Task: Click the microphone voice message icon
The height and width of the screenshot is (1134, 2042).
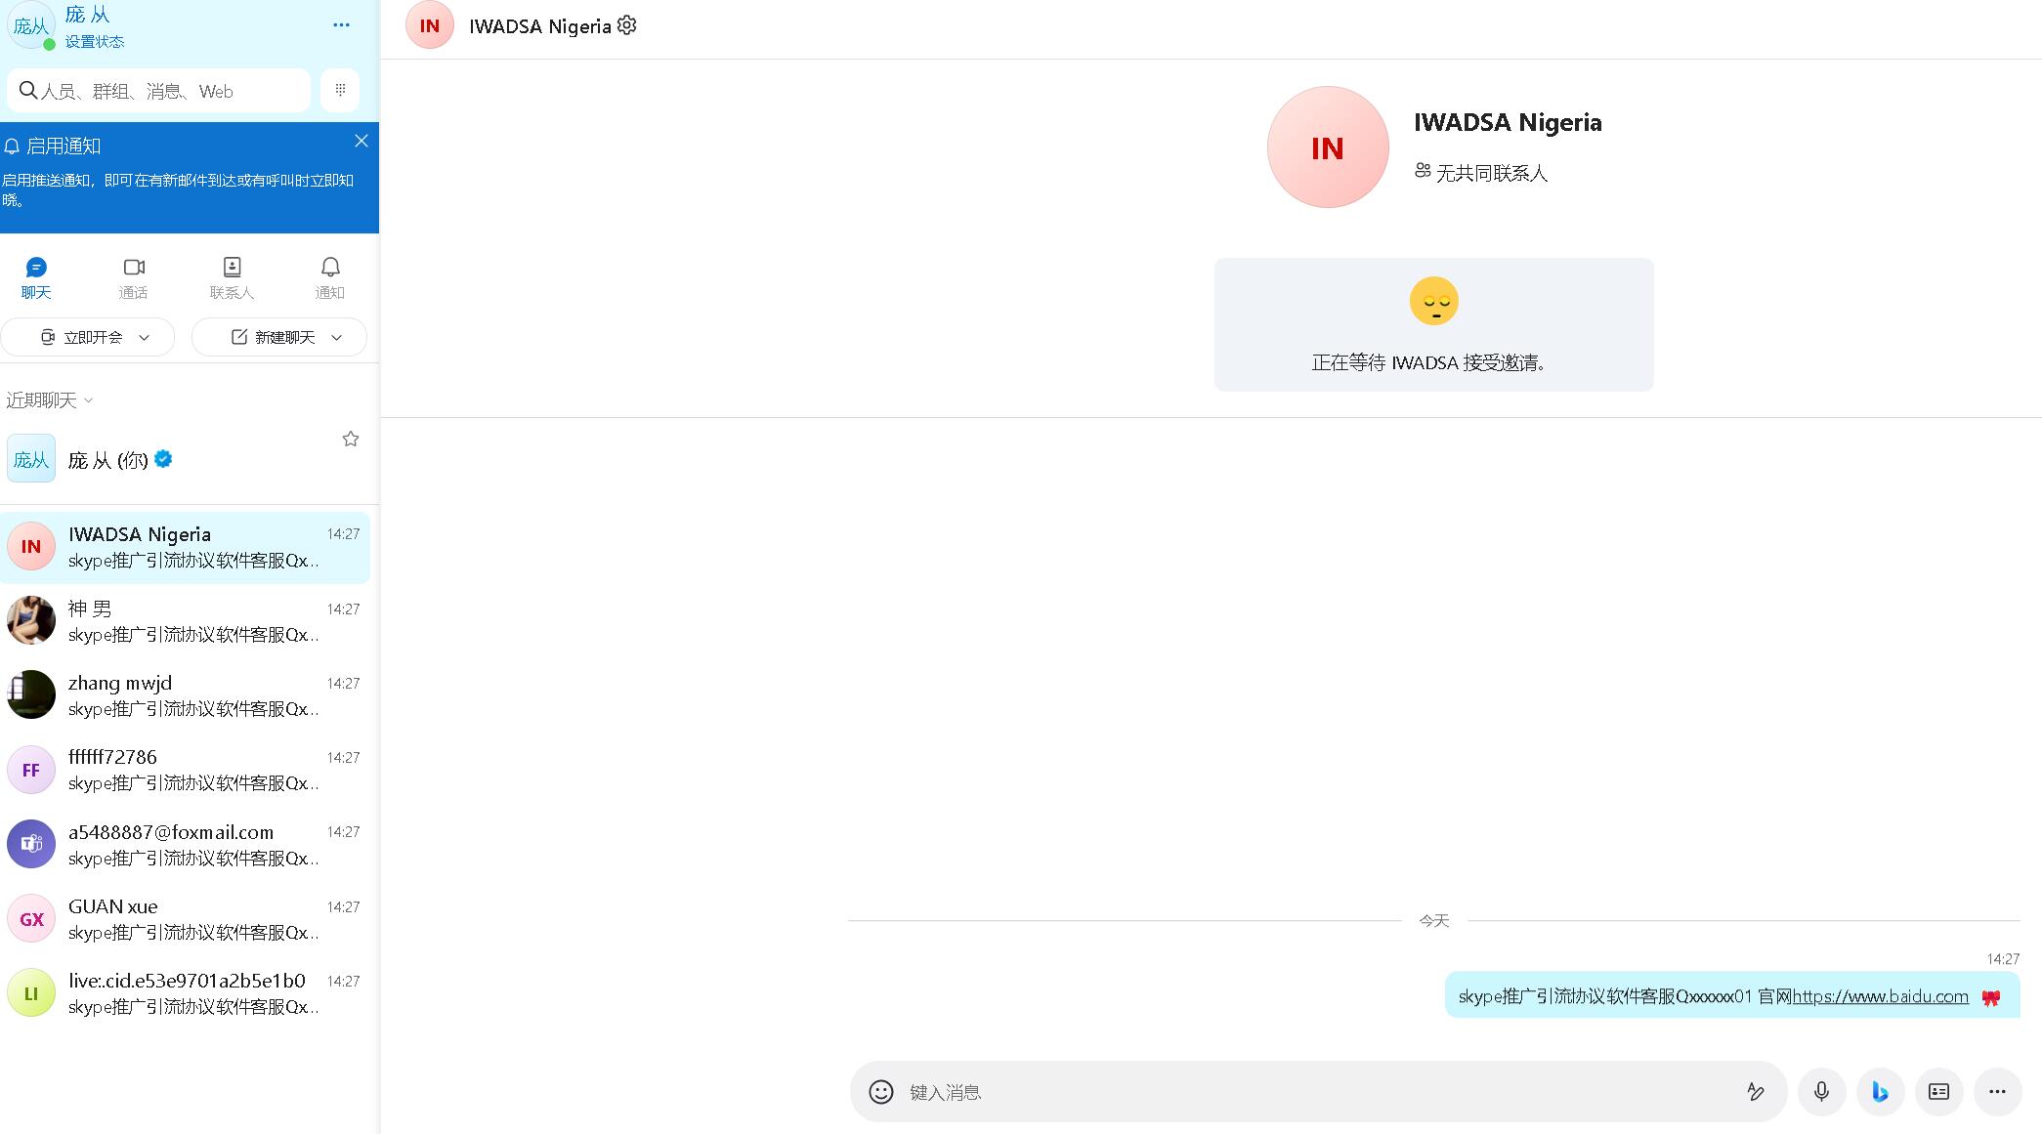Action: tap(1821, 1092)
